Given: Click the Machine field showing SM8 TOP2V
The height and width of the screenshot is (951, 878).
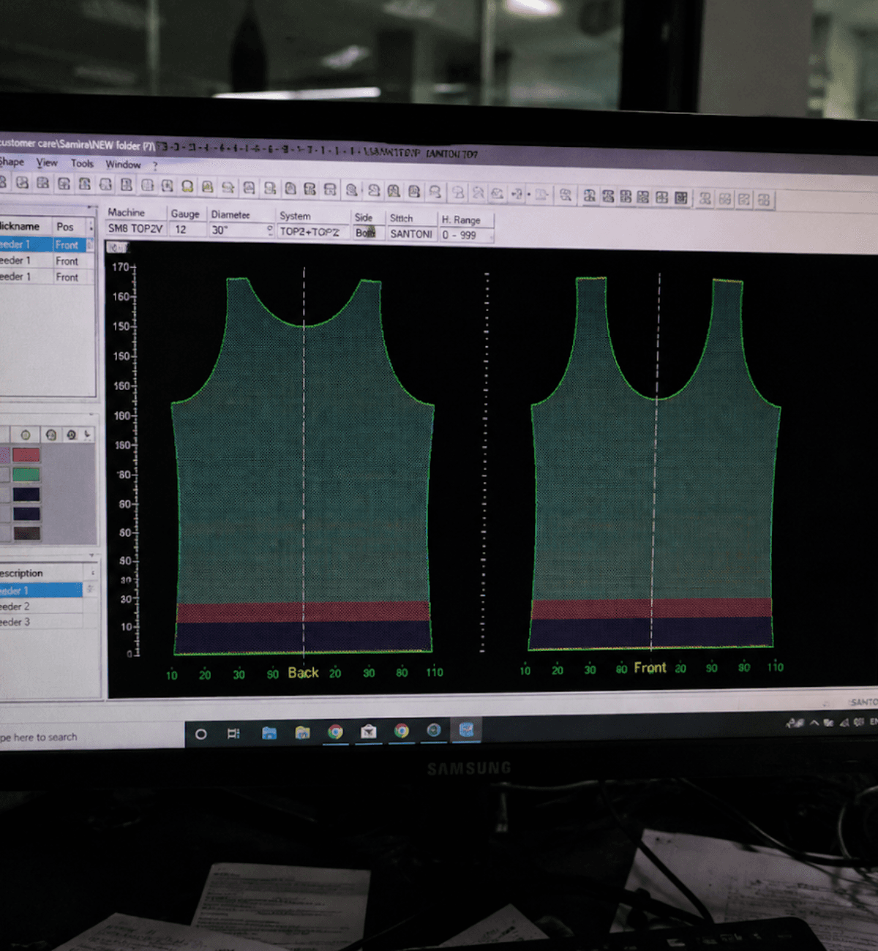Looking at the screenshot, I should [x=135, y=228].
